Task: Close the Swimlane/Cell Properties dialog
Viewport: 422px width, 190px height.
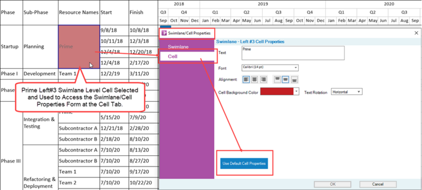Action: coord(416,33)
